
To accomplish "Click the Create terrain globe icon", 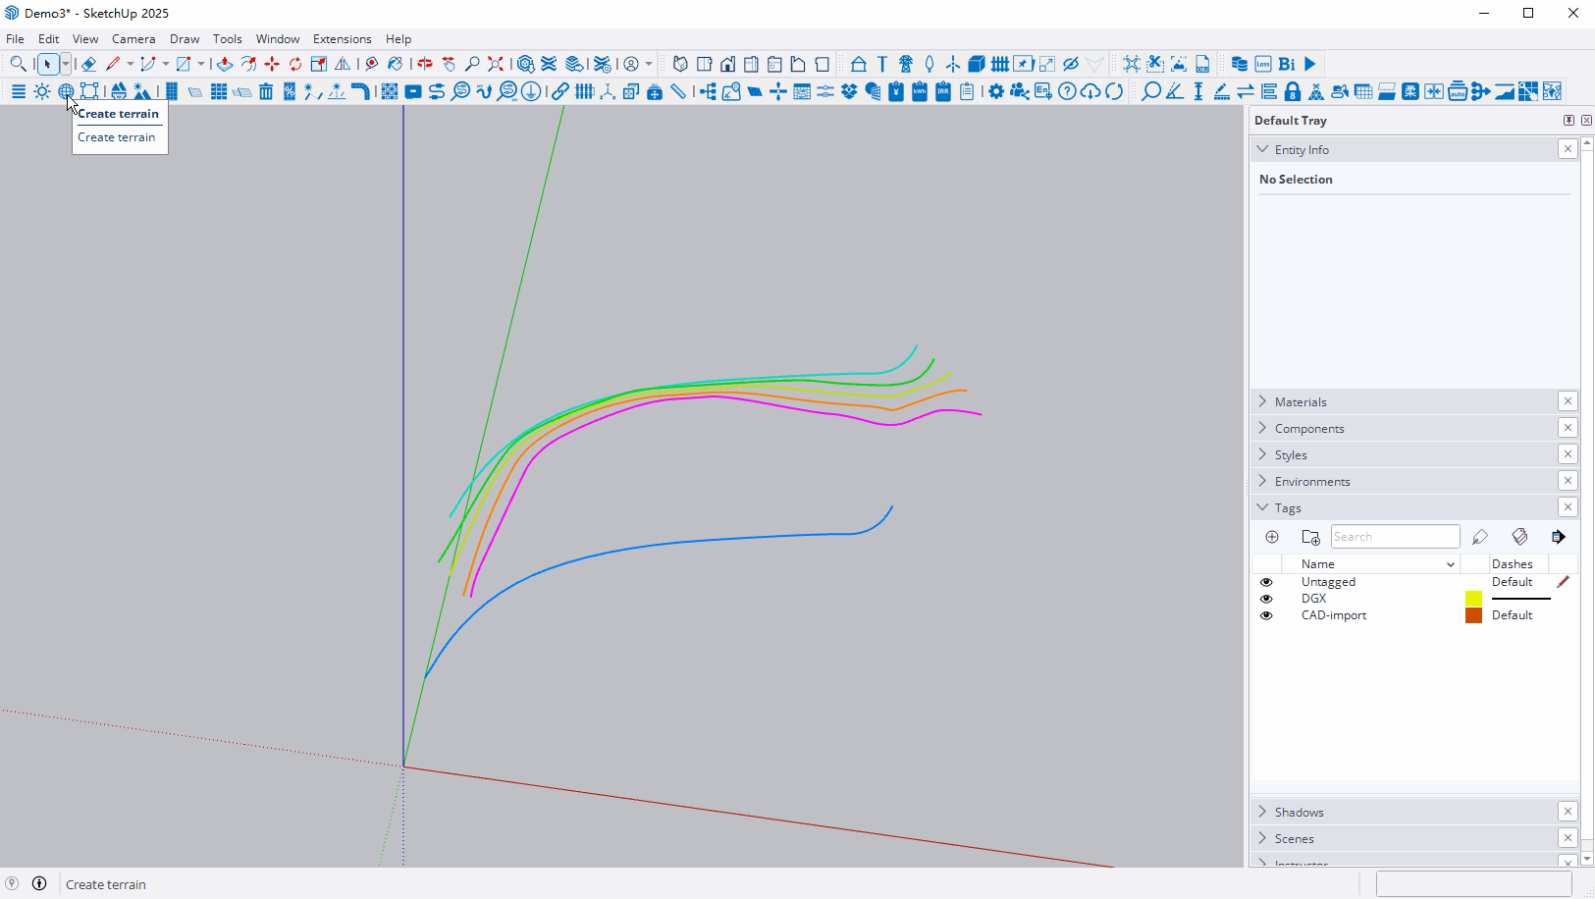I will [66, 91].
